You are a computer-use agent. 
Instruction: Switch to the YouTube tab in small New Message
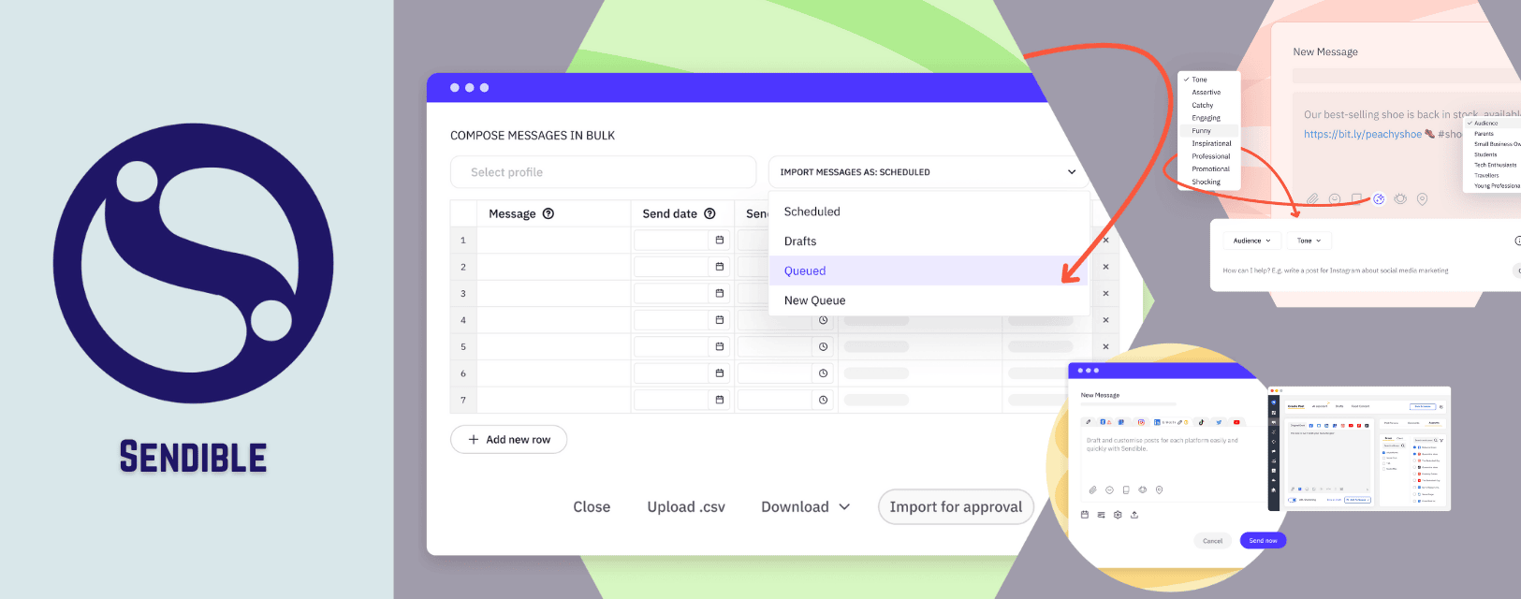(1236, 422)
